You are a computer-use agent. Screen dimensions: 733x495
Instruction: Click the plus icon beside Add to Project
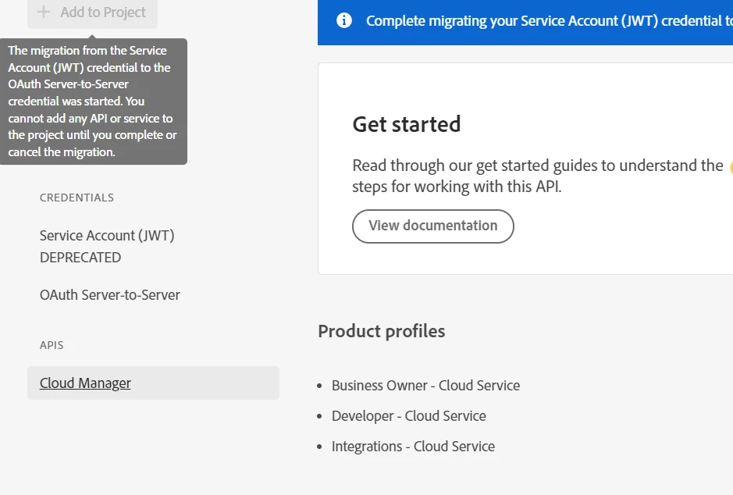pyautogui.click(x=44, y=12)
